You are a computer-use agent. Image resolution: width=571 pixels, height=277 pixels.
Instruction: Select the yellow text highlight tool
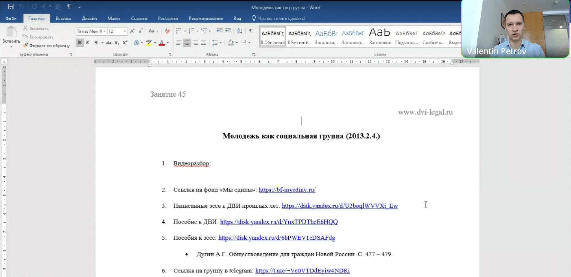pos(149,43)
